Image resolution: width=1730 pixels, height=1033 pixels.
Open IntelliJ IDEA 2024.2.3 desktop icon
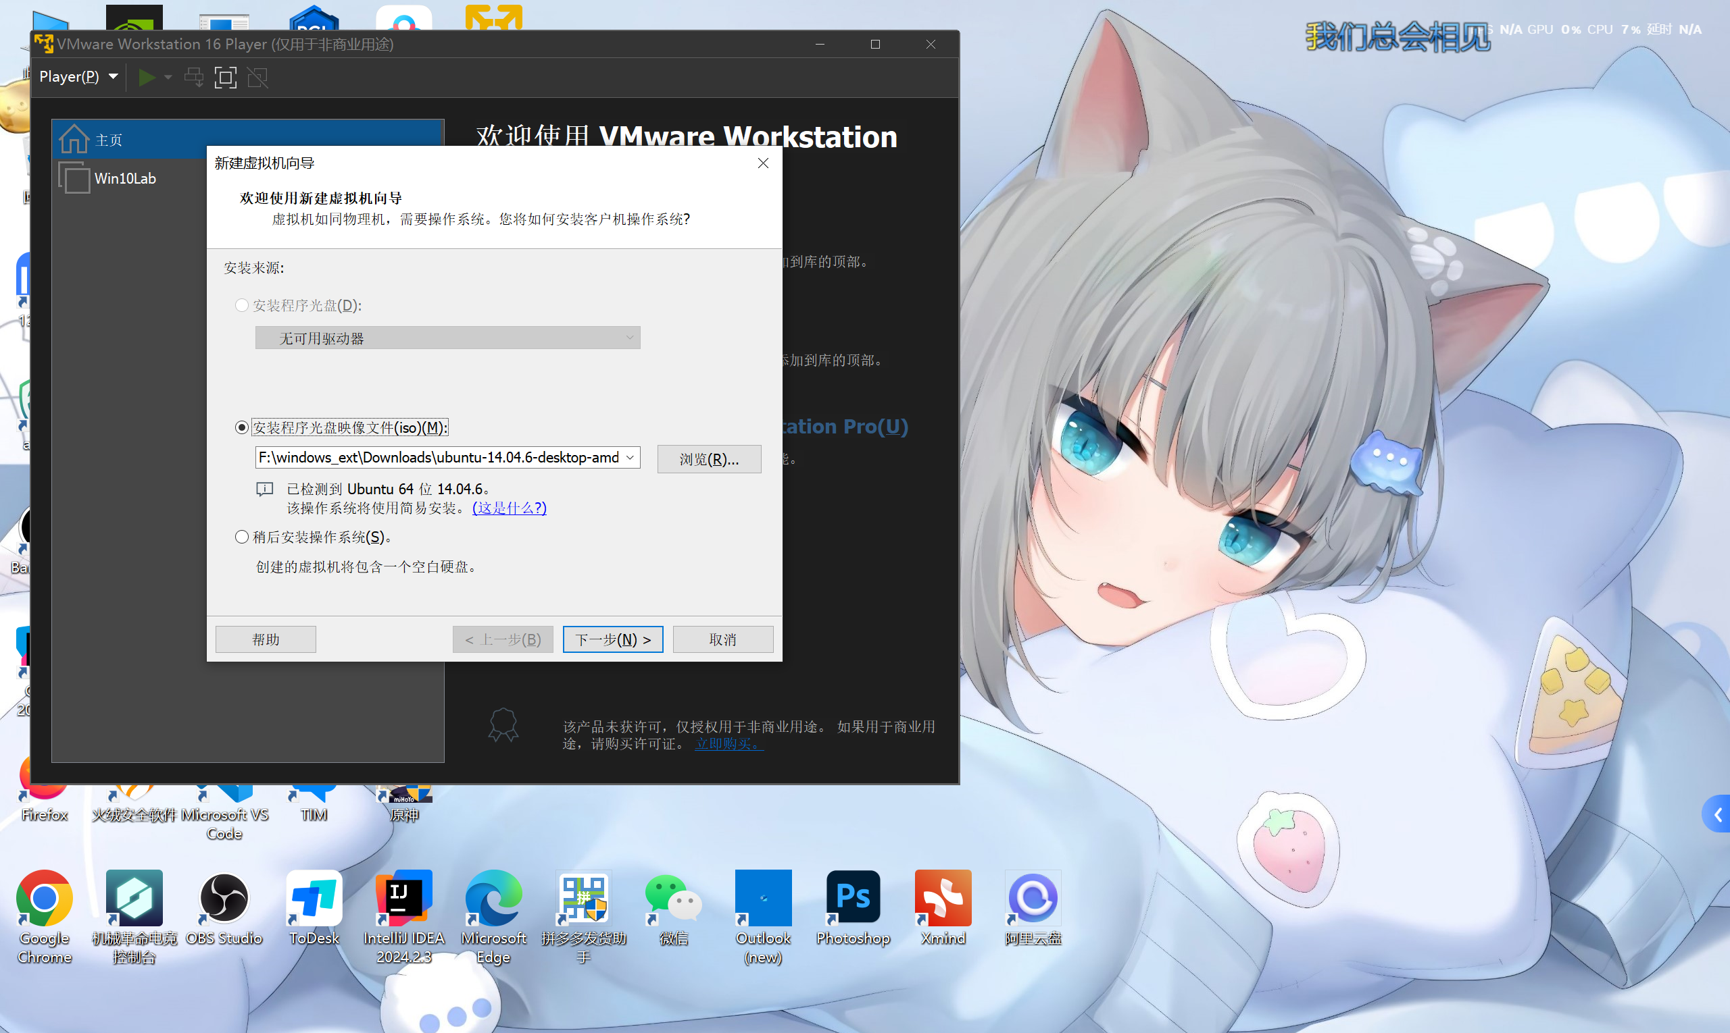click(404, 916)
